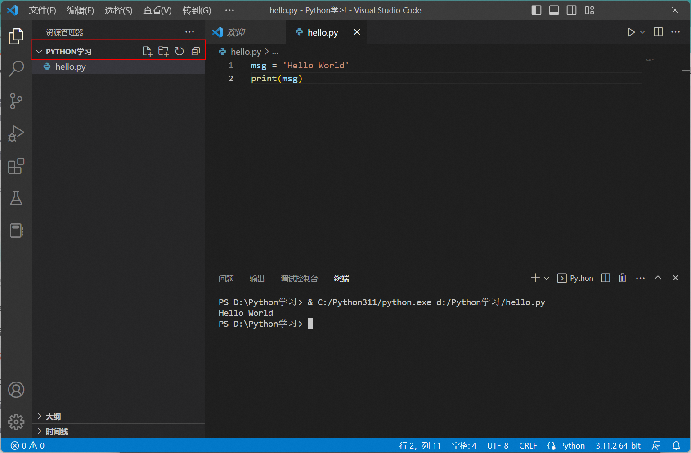The height and width of the screenshot is (453, 691).
Task: Open Run and Debug view
Action: tap(16, 133)
